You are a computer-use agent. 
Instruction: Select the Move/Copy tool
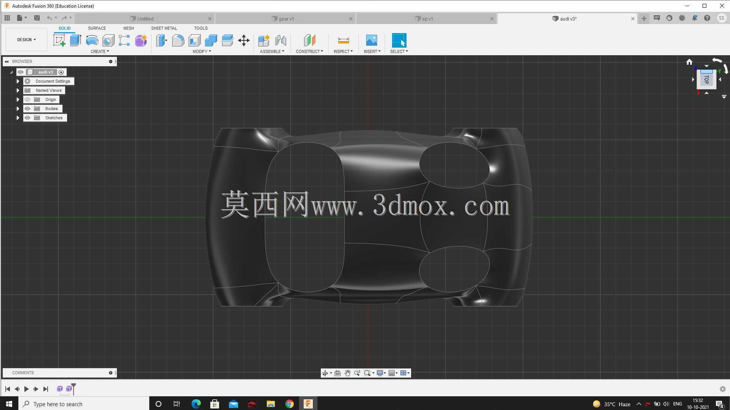[x=244, y=40]
